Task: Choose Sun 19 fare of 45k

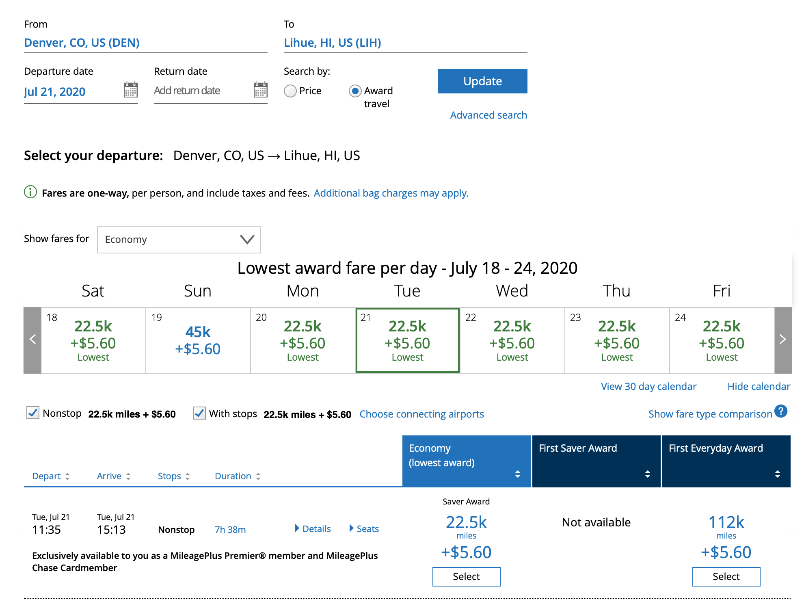Action: pyautogui.click(x=198, y=340)
